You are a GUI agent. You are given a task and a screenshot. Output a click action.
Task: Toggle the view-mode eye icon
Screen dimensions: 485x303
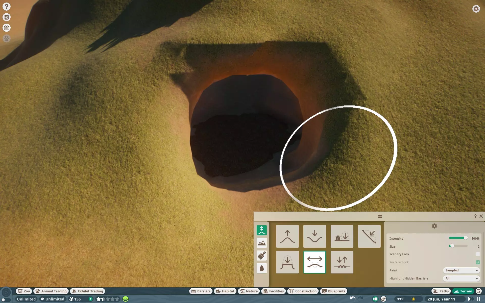pos(7,38)
